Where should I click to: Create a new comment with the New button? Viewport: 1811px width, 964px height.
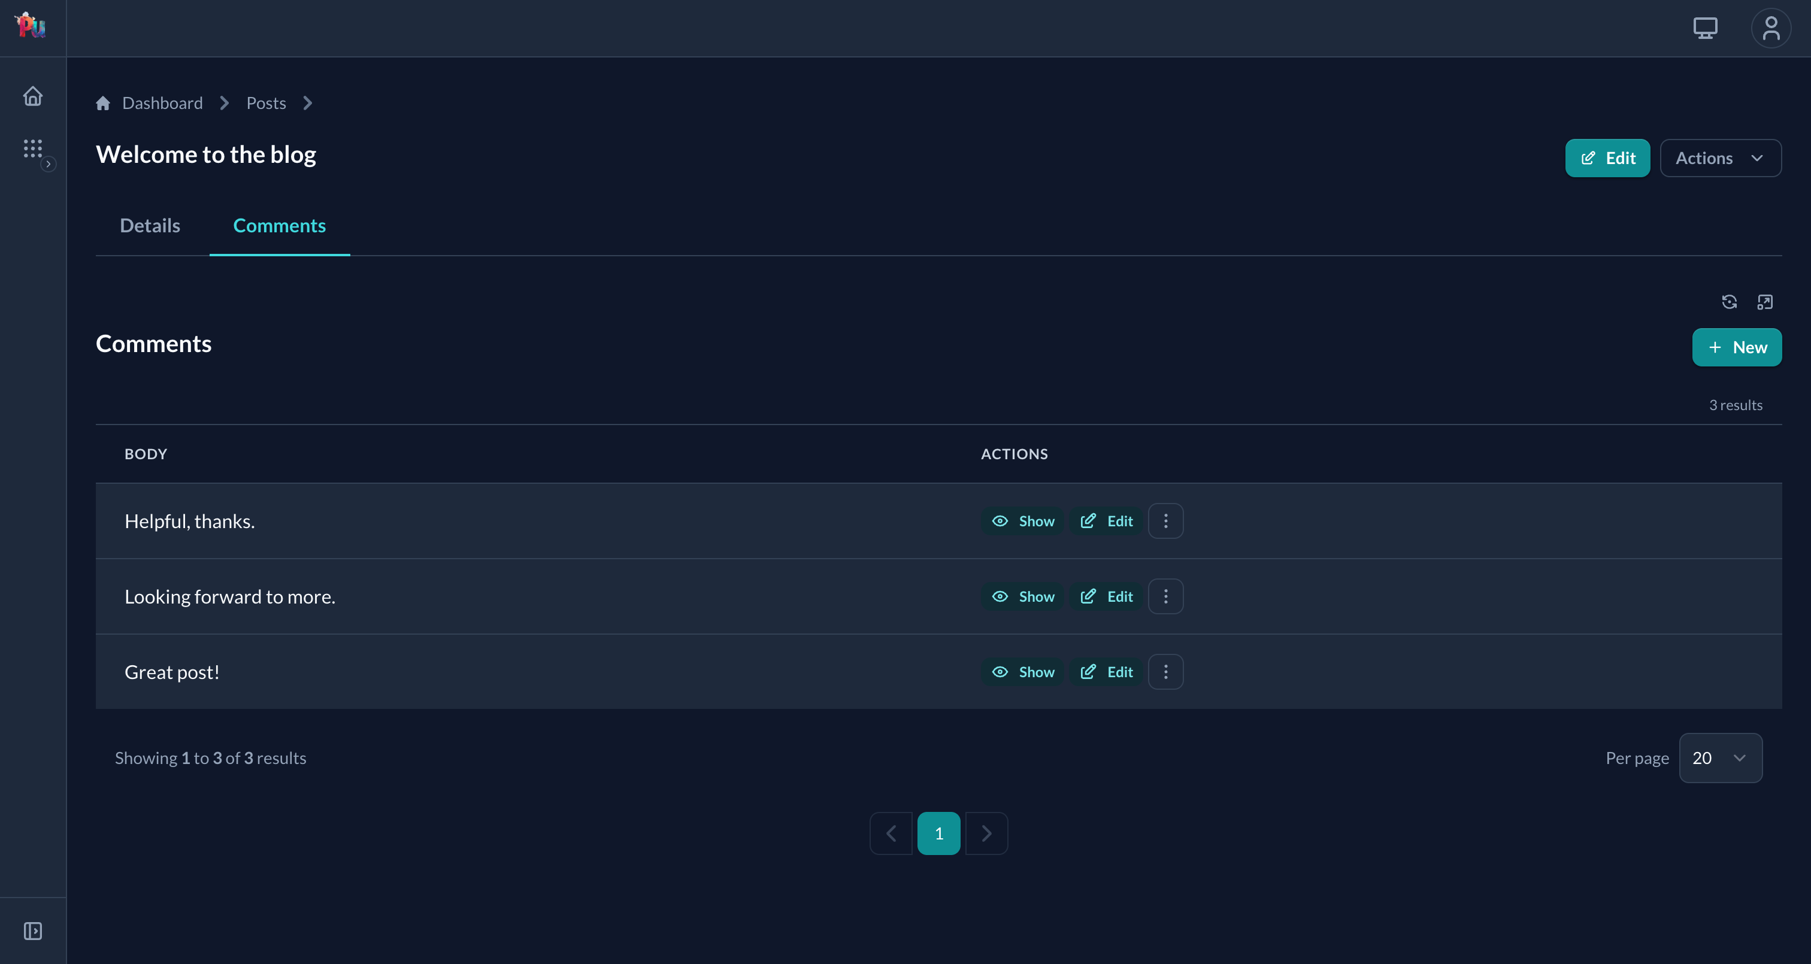pyautogui.click(x=1737, y=347)
